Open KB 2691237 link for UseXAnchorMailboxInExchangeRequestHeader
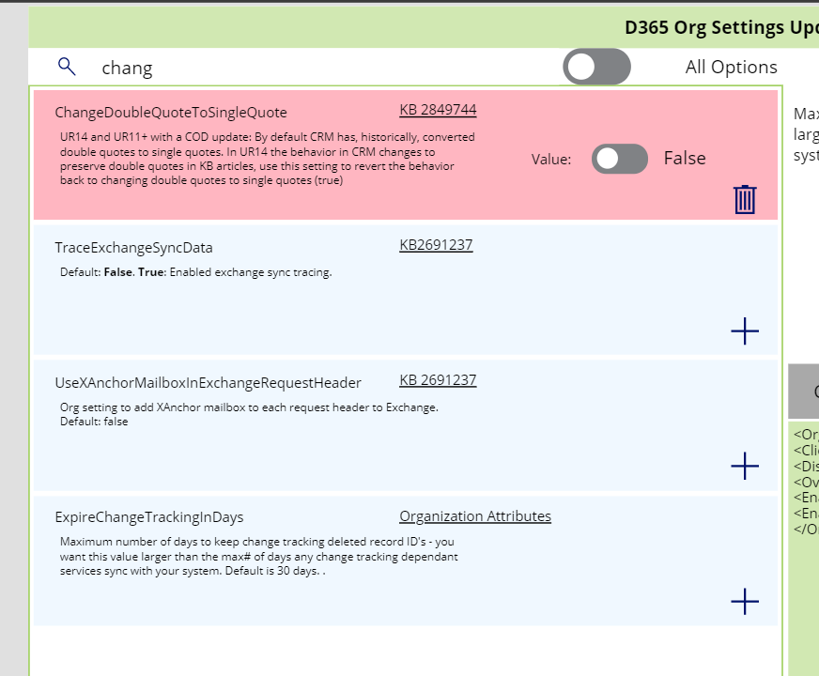 (x=438, y=380)
